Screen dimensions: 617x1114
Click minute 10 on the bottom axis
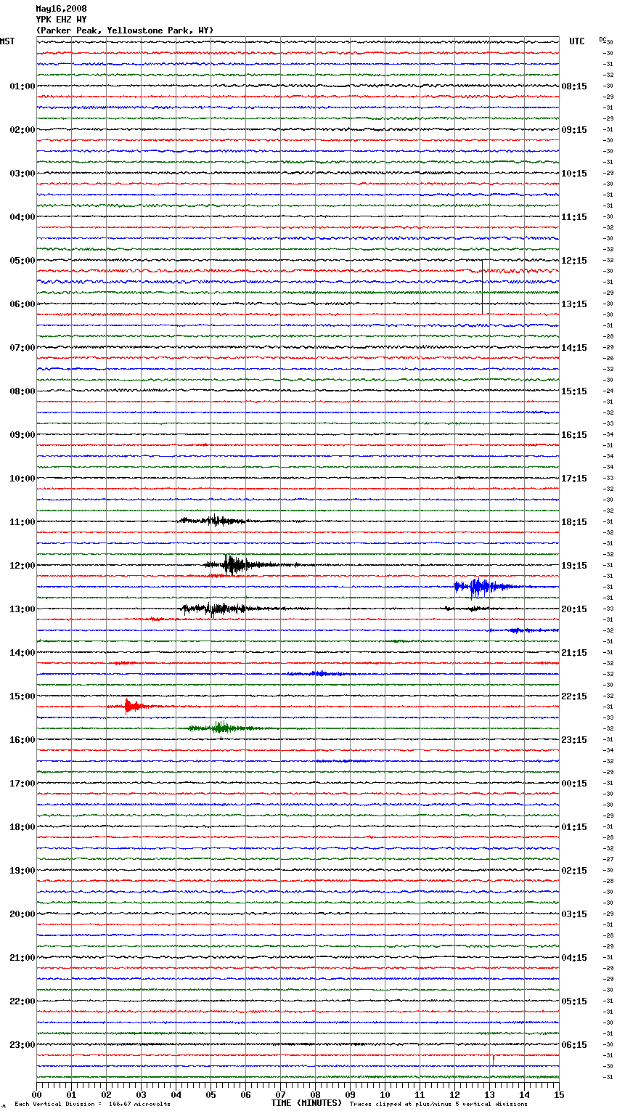[x=385, y=1094]
